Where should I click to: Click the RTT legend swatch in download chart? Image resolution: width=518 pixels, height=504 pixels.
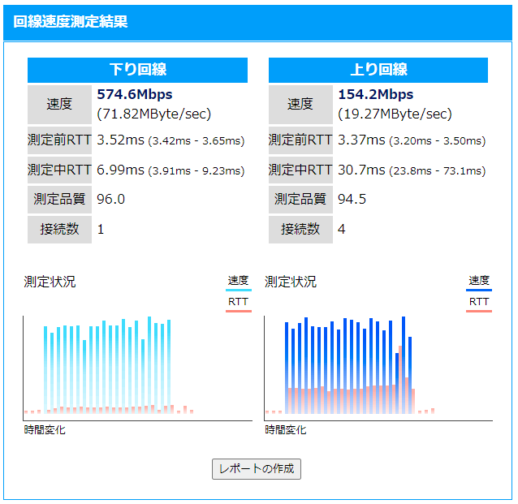(238, 311)
